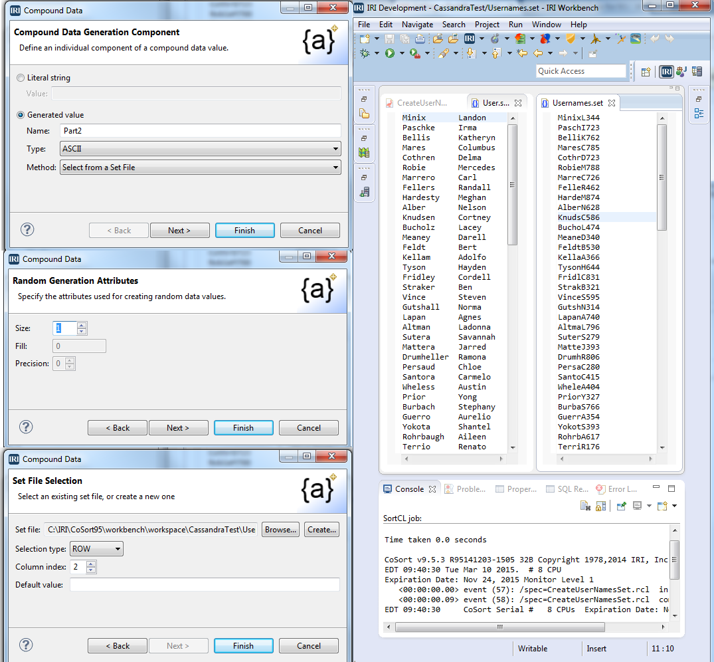The width and height of the screenshot is (714, 662).
Task: Click the green Run toolbar button
Action: [390, 53]
